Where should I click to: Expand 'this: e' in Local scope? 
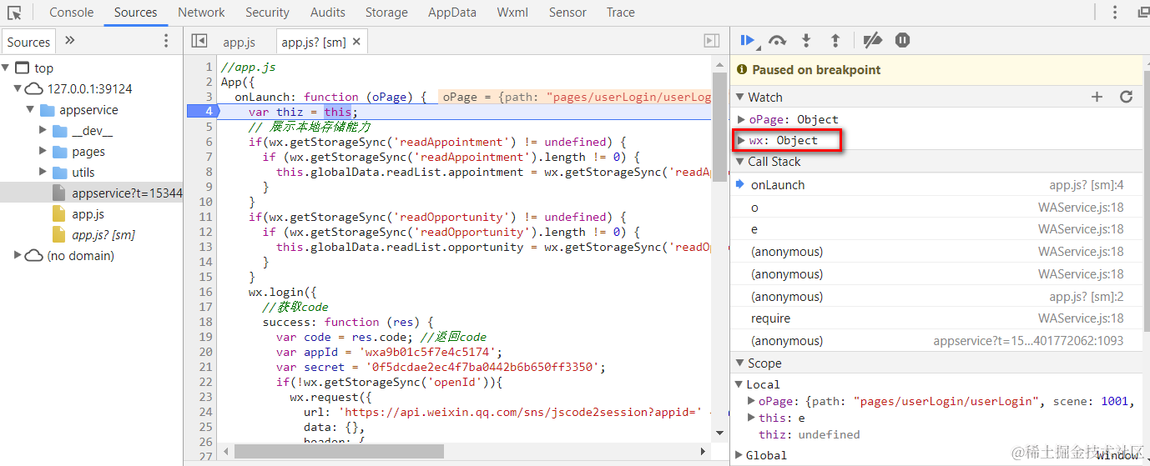752,418
